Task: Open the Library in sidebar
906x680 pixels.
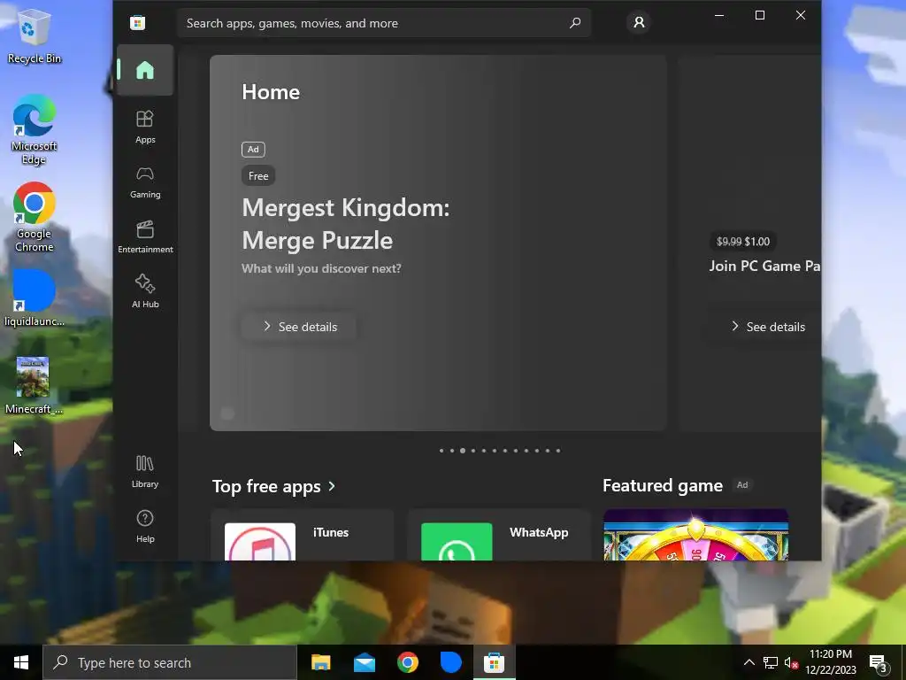Action: click(x=145, y=471)
